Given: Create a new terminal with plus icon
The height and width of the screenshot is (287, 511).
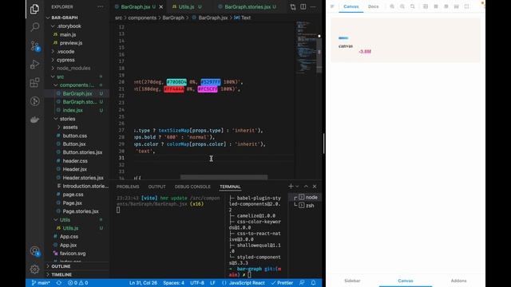Looking at the screenshot, I should click(x=291, y=186).
